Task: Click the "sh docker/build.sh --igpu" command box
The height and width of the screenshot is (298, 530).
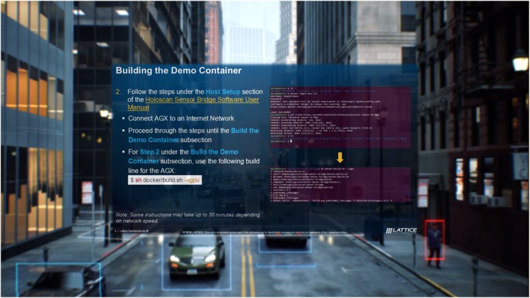Action: (x=165, y=180)
